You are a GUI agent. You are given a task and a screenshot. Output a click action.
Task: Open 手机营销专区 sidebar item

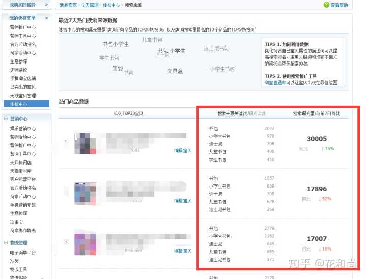23,205
